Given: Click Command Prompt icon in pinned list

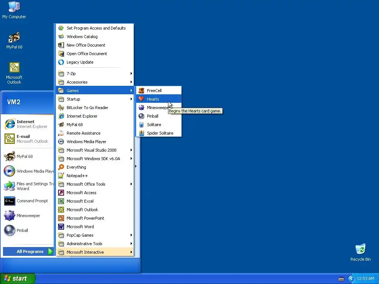Looking at the screenshot, I should [10, 201].
